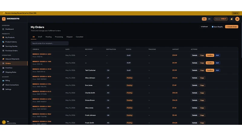Click the ORDER # column header
The image size is (242, 136).
click(x=36, y=49)
